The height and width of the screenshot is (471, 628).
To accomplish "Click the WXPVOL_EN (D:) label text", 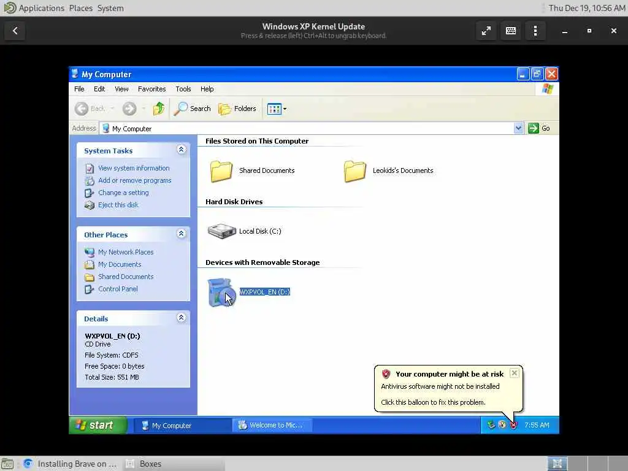I will (x=265, y=292).
